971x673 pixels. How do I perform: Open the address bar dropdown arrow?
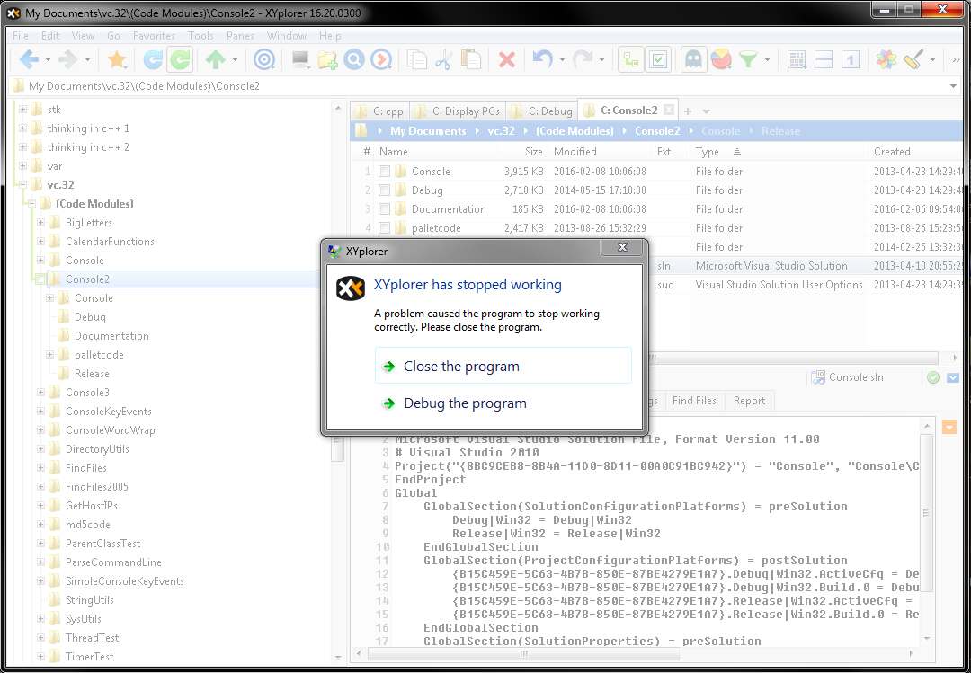[954, 86]
